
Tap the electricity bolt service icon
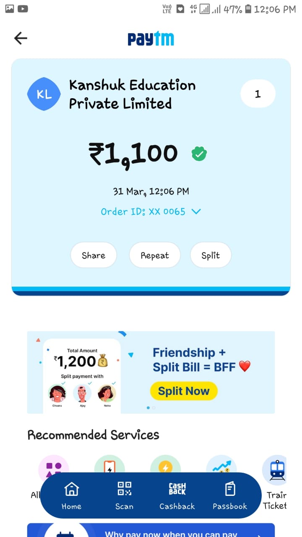[x=165, y=465]
